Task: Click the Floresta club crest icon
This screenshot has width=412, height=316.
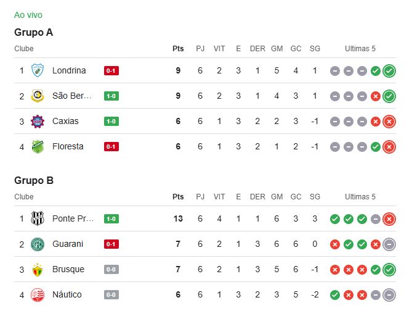Action: click(38, 146)
